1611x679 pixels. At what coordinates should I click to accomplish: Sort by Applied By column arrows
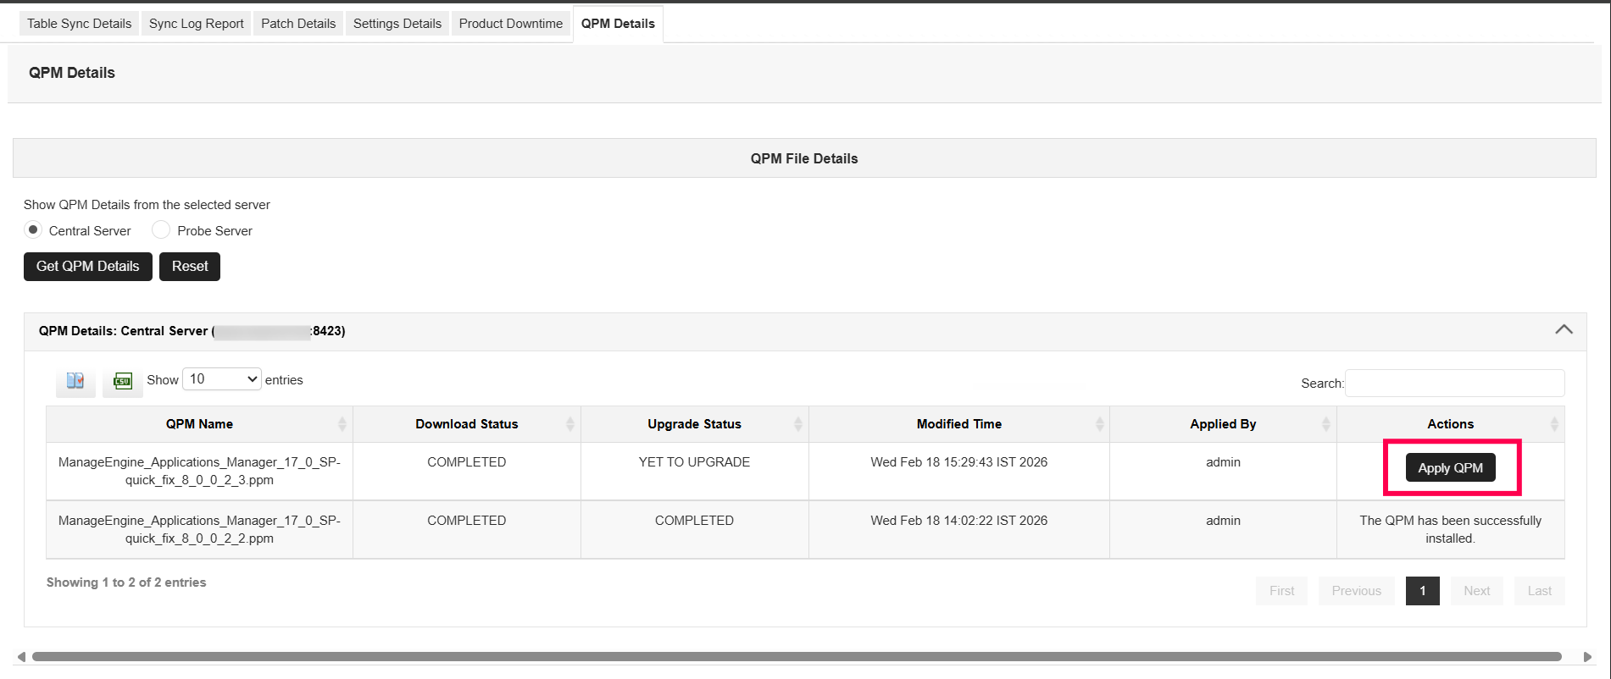1326,424
